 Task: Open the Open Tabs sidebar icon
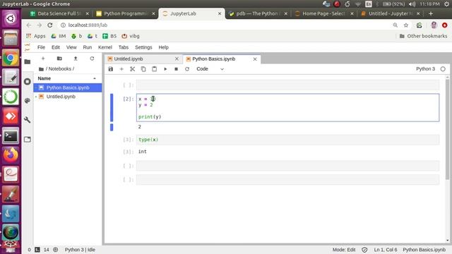point(28,140)
